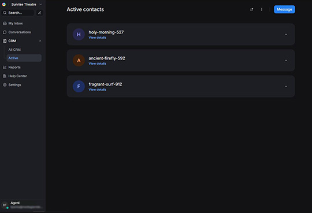This screenshot has width=312, height=213.
Task: Click the ancient-firefly-592 contact name
Action: tap(107, 58)
